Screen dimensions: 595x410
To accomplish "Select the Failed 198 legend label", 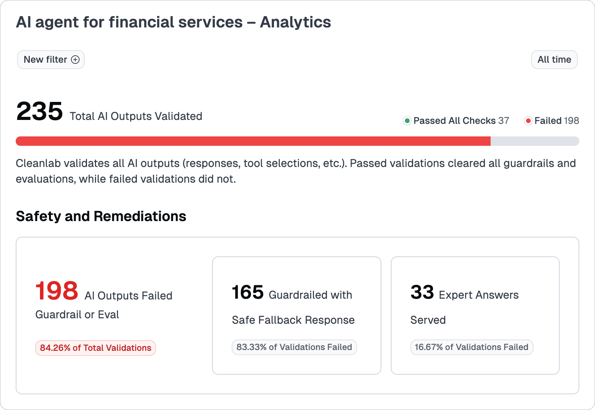I will click(x=557, y=121).
